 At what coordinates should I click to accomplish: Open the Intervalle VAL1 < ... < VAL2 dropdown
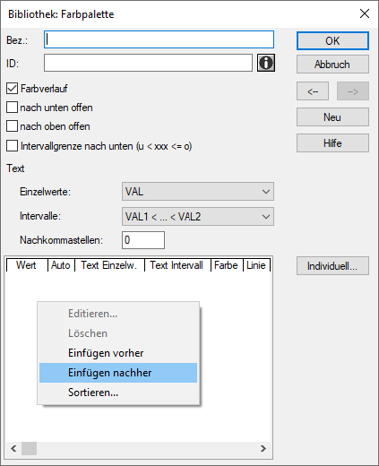(x=198, y=216)
